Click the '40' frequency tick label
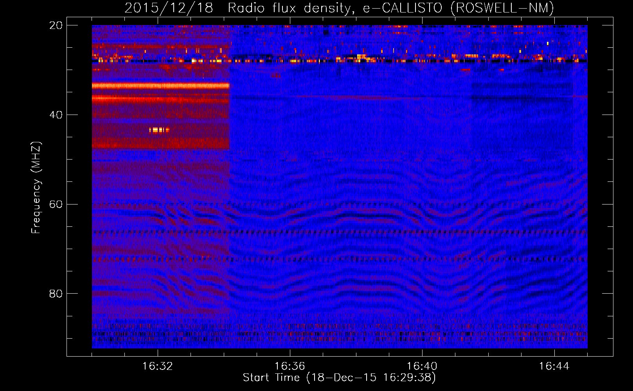The width and height of the screenshot is (633, 391). pos(56,115)
